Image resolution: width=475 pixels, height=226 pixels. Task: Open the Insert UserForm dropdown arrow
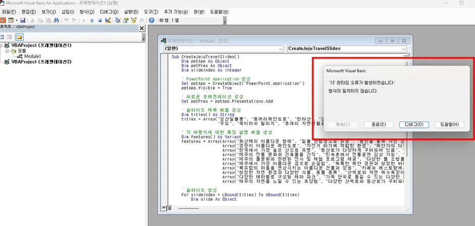[16, 20]
